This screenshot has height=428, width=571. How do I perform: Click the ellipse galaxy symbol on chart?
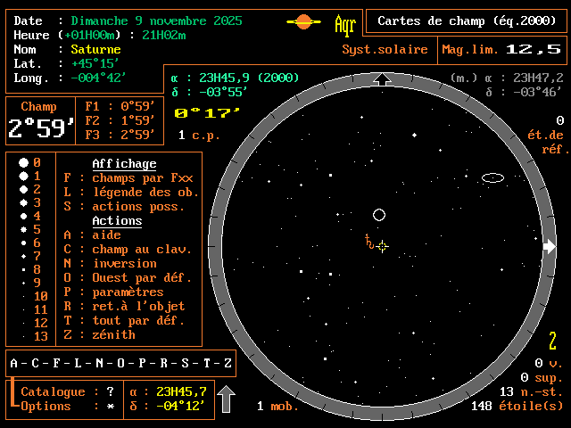click(x=492, y=177)
